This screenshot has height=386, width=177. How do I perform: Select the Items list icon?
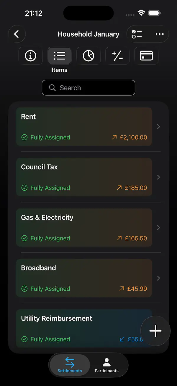point(59,56)
